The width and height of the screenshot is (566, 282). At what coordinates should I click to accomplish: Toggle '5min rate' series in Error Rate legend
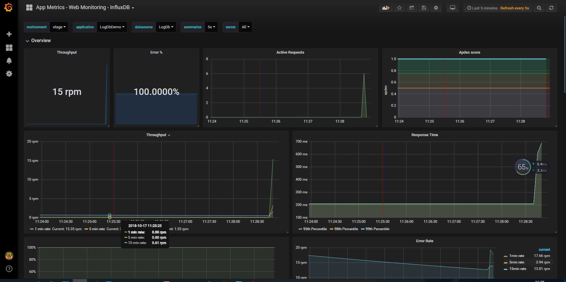coord(517,262)
